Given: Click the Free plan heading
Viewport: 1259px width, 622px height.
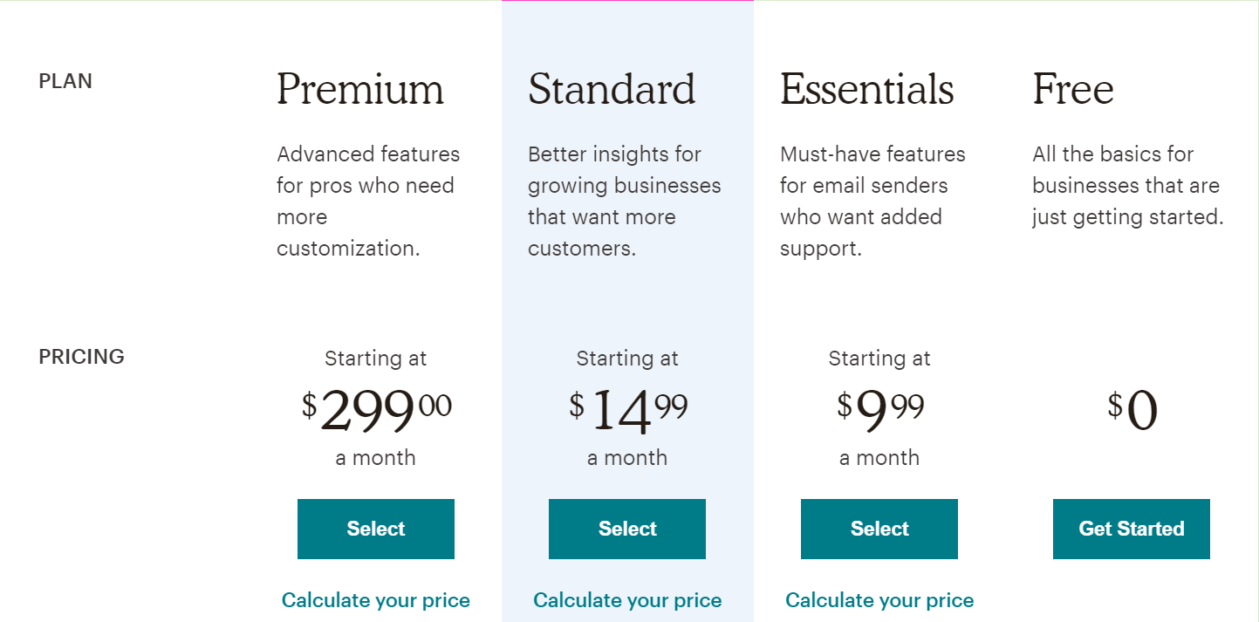Looking at the screenshot, I should tap(1072, 89).
